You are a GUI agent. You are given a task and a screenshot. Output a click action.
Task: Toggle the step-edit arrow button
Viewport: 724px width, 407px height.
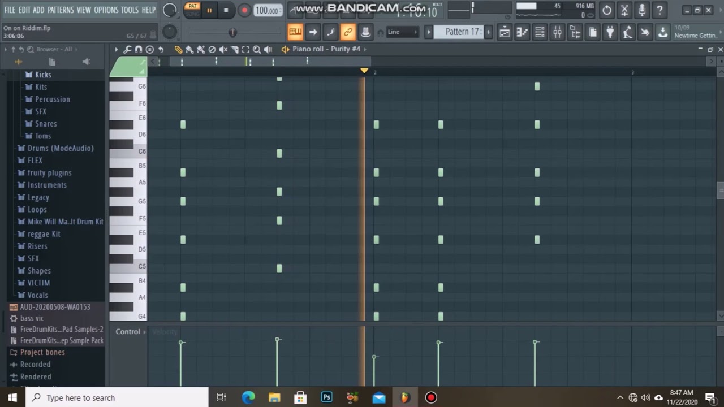pos(313,32)
